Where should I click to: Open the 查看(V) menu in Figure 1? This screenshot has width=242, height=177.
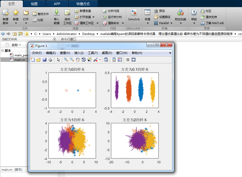point(65,53)
